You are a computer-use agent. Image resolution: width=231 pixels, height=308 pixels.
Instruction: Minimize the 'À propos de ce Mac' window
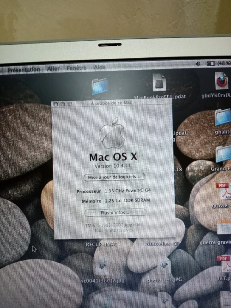click(63, 104)
